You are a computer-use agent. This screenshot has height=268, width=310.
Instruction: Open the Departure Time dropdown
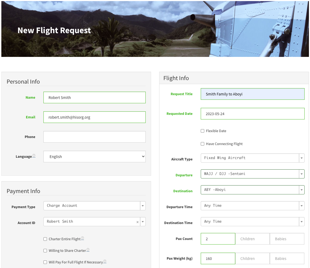[x=301, y=206]
